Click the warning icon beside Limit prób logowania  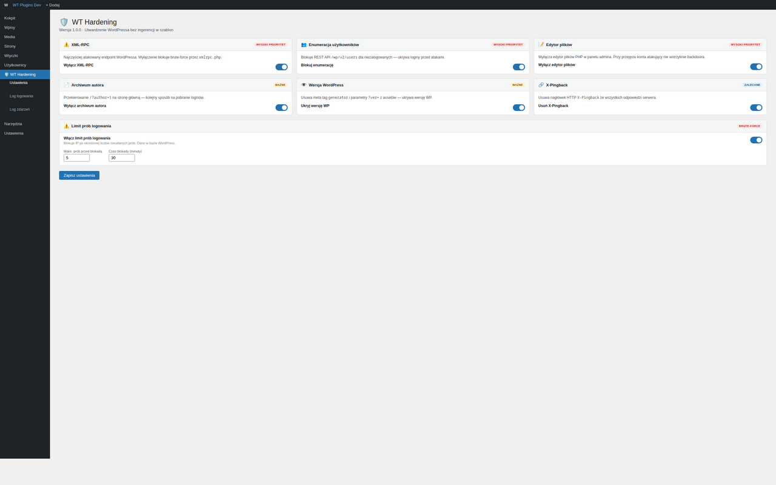tap(67, 126)
